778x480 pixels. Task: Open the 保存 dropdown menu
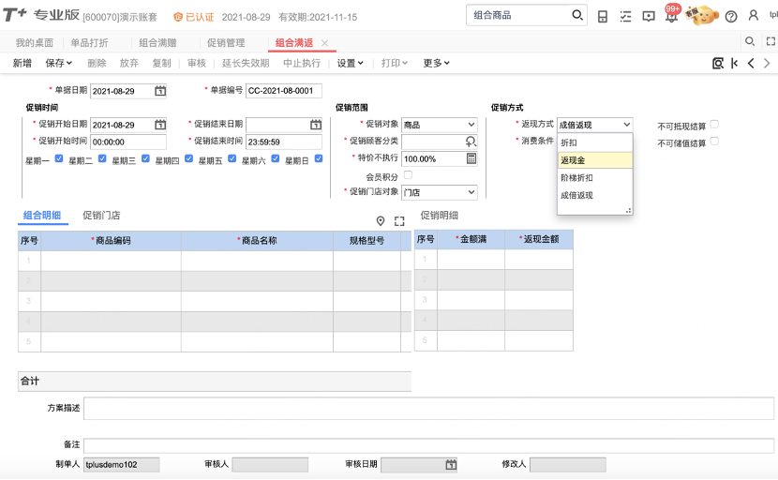click(x=58, y=63)
